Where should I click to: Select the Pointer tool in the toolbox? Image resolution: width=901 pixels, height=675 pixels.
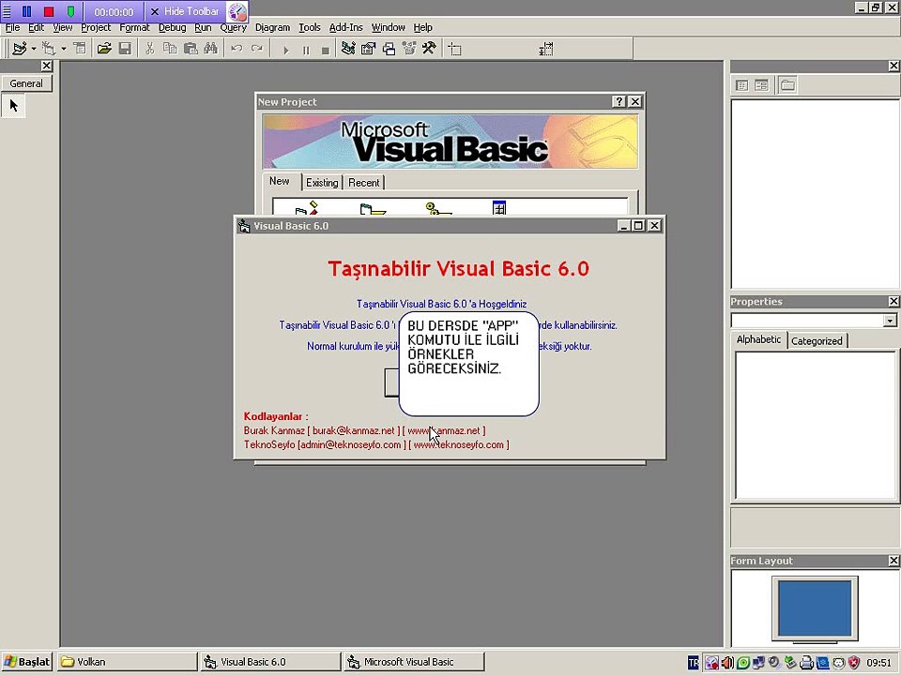[x=14, y=106]
